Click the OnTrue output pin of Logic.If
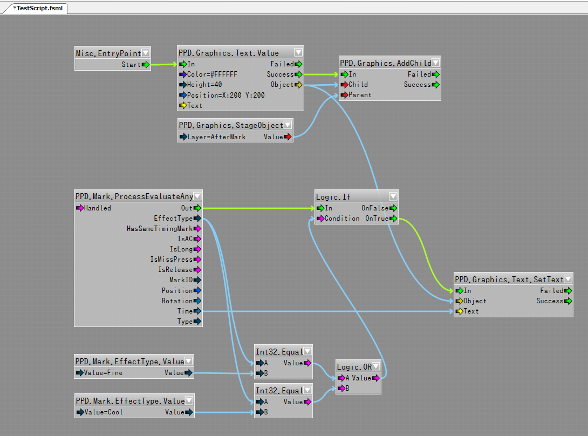The width and height of the screenshot is (588, 436). 393,219
